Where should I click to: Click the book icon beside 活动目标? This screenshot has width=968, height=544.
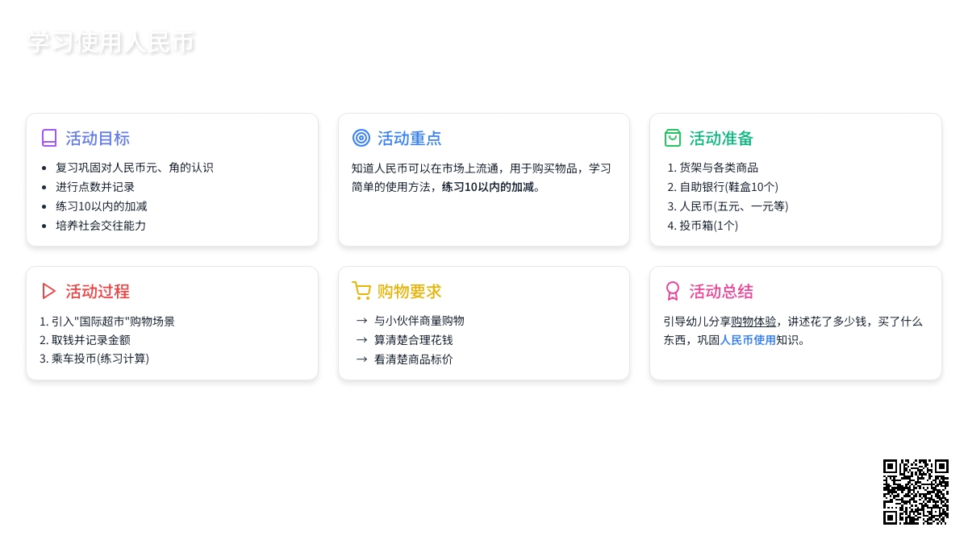click(49, 138)
